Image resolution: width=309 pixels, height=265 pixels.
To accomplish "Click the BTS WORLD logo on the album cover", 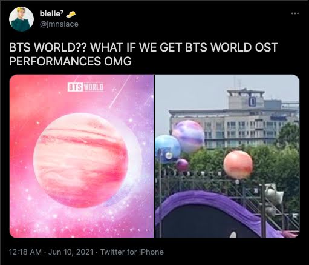I will click(85, 87).
